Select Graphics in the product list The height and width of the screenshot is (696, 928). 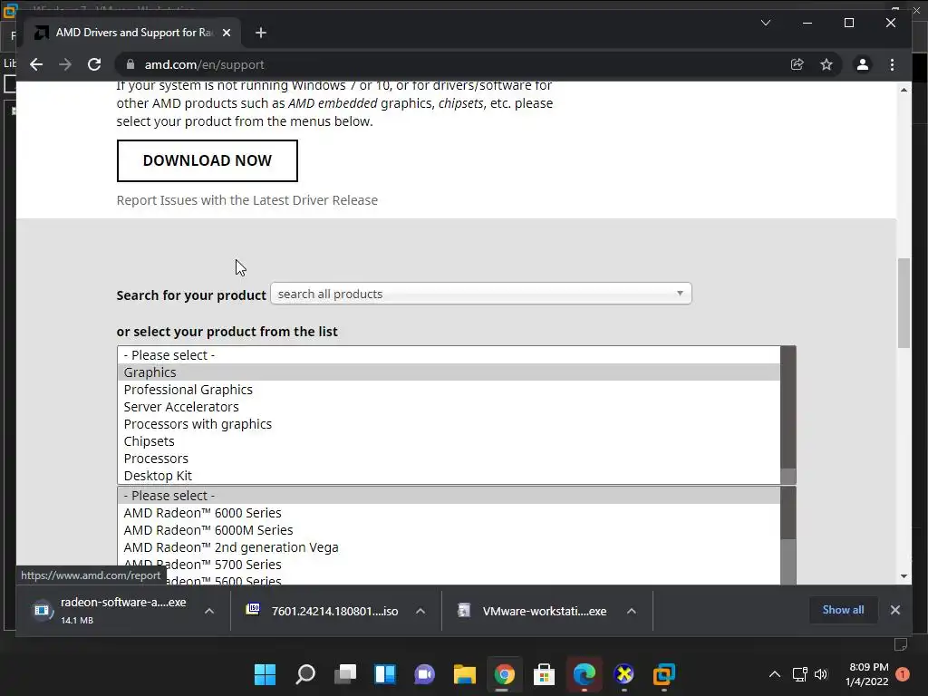[x=449, y=372]
